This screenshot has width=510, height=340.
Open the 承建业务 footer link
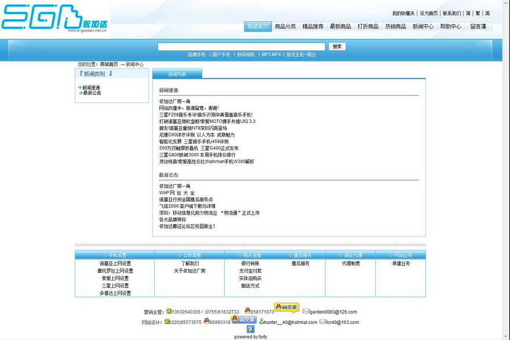click(401, 264)
